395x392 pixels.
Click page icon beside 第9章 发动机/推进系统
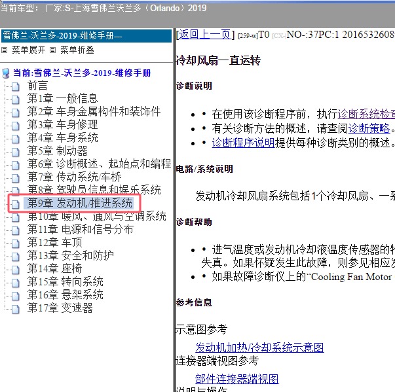[x=16, y=204]
